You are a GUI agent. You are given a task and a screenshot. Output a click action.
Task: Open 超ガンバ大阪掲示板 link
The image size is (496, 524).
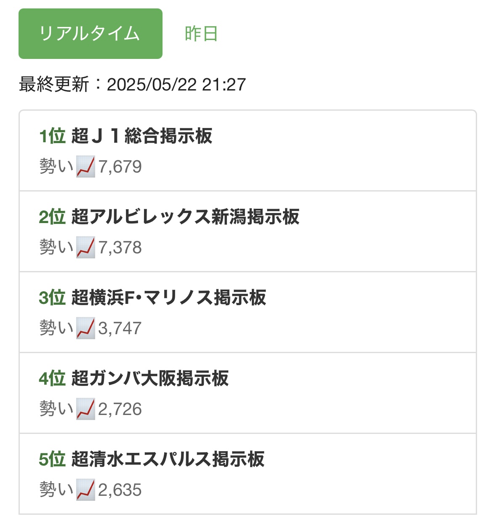tap(150, 378)
